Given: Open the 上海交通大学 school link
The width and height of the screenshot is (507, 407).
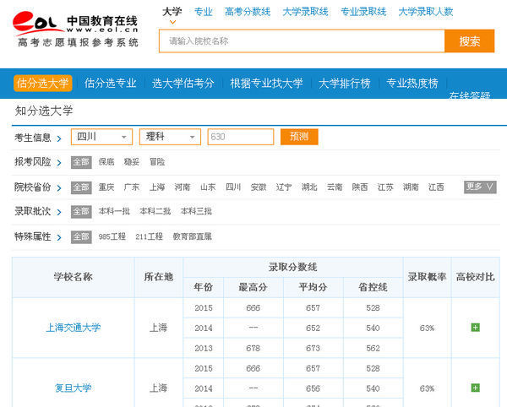Looking at the screenshot, I should coord(74,328).
